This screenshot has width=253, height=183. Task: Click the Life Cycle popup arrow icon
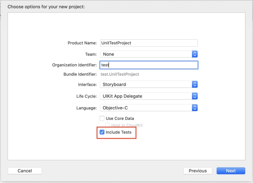[195, 96]
